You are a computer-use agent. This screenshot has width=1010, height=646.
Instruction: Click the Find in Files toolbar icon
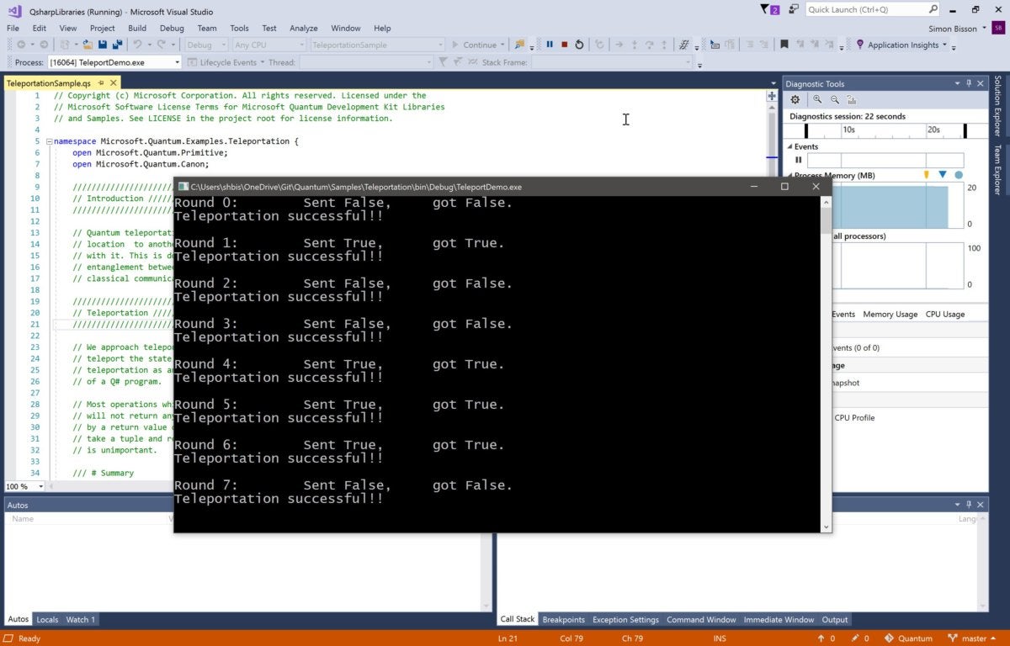click(x=519, y=45)
